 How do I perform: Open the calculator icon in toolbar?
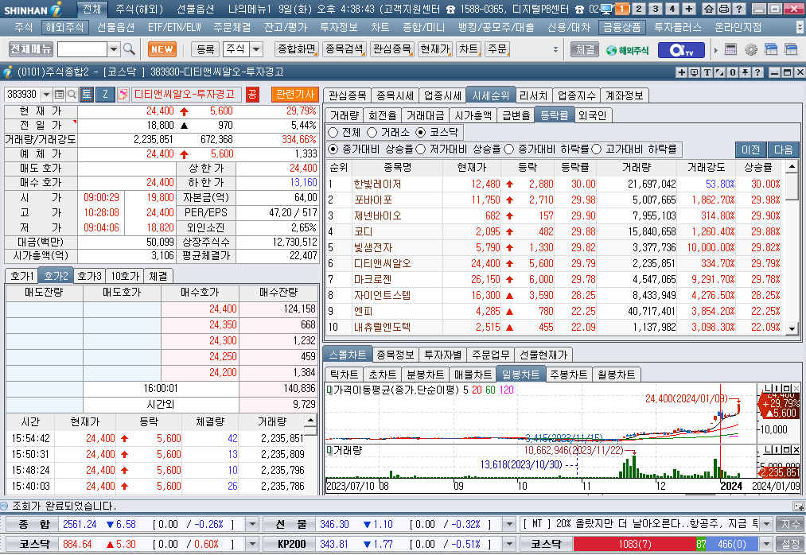(x=731, y=49)
